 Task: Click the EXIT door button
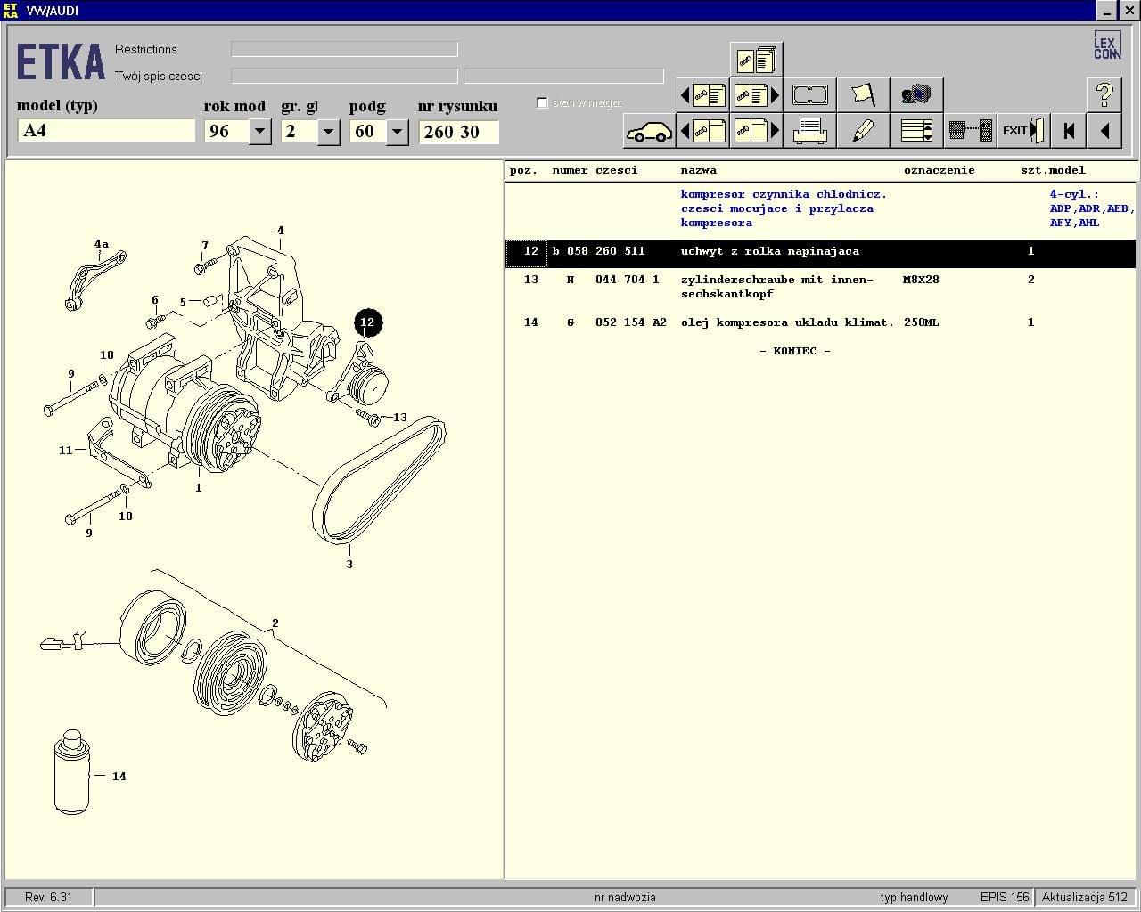pos(1023,131)
